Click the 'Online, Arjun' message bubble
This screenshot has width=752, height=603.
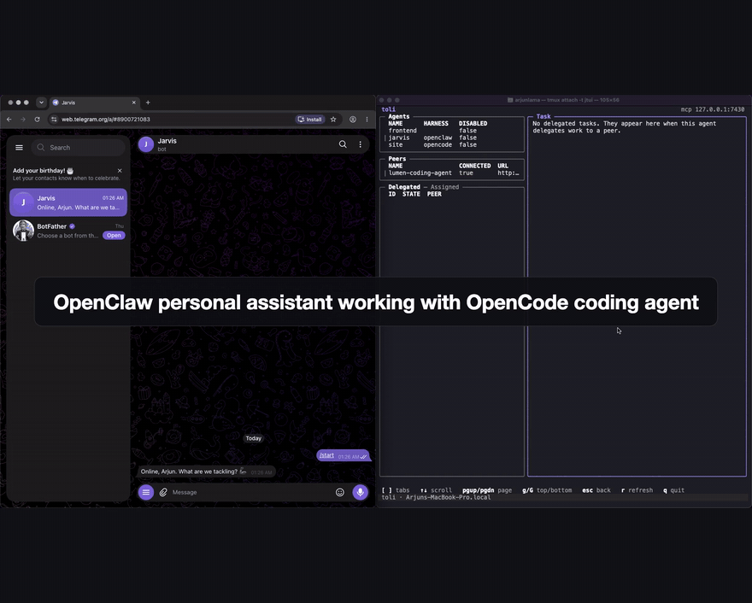point(206,471)
